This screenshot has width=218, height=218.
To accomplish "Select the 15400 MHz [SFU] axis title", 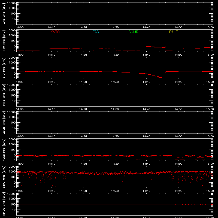I will click(x=4, y=204).
